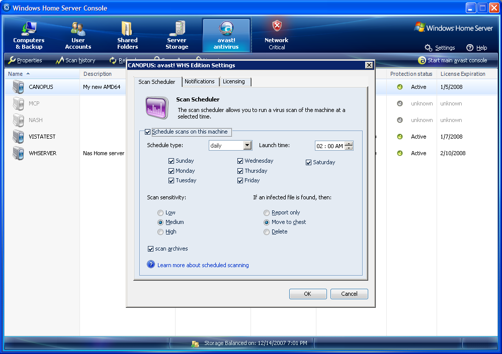Screen dimensions: 502x354
Task: Open Shared Folders section
Action: click(x=127, y=35)
